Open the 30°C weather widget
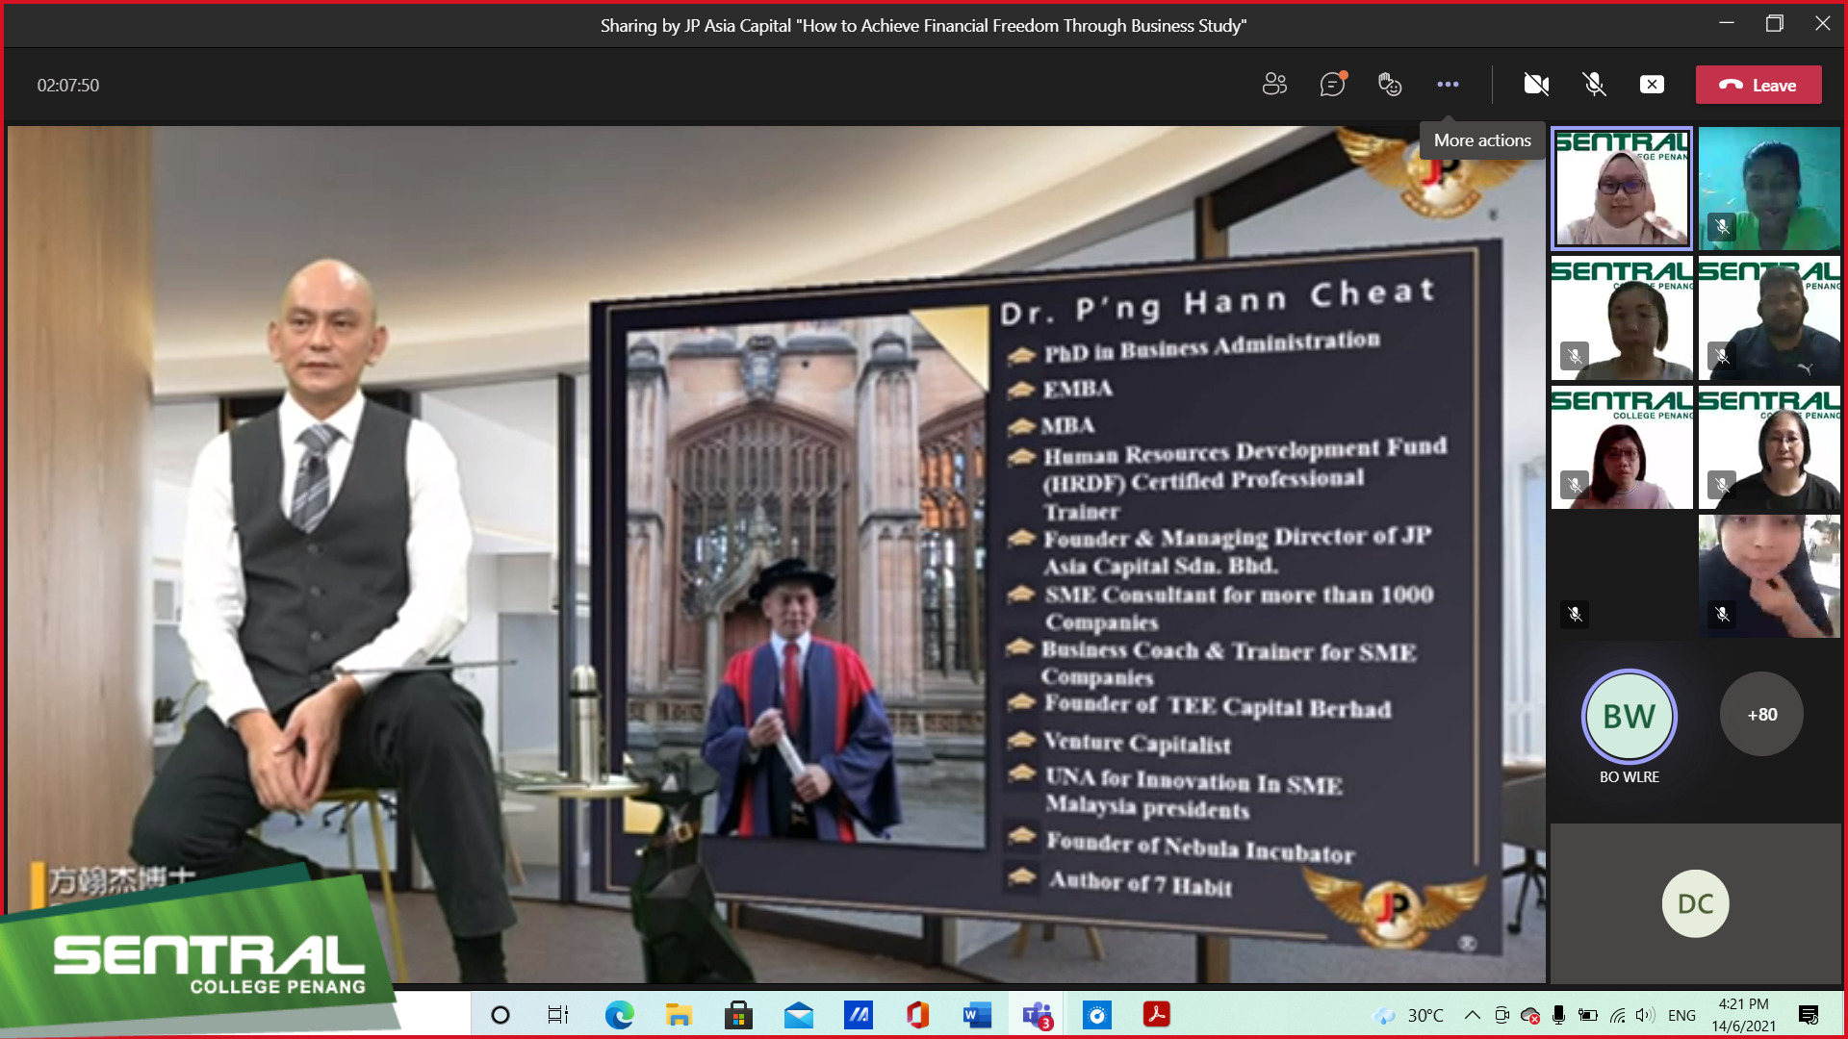The width and height of the screenshot is (1848, 1039). tap(1408, 1015)
